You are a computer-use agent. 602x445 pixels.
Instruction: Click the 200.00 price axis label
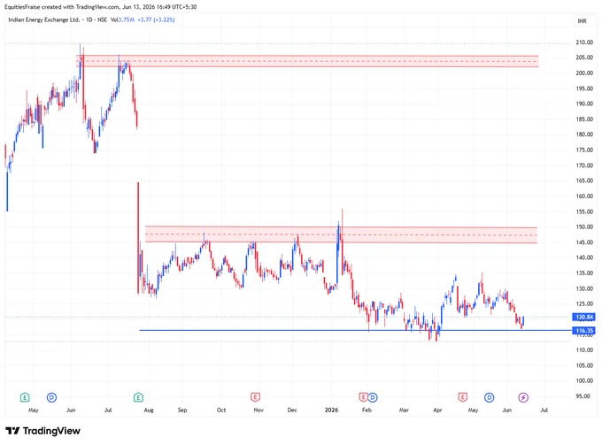pyautogui.click(x=584, y=73)
